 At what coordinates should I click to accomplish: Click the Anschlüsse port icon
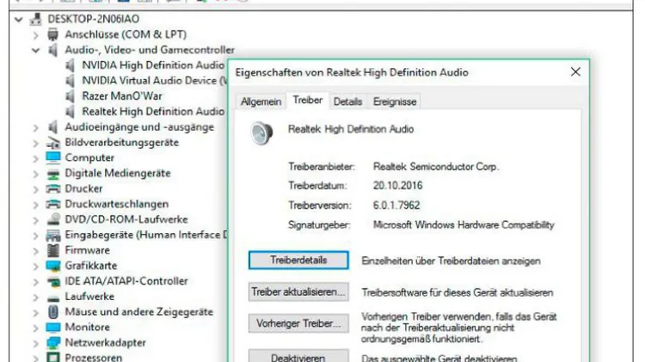pyautogui.click(x=53, y=34)
